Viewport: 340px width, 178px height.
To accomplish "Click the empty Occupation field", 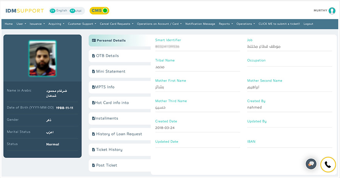I will (289, 65).
